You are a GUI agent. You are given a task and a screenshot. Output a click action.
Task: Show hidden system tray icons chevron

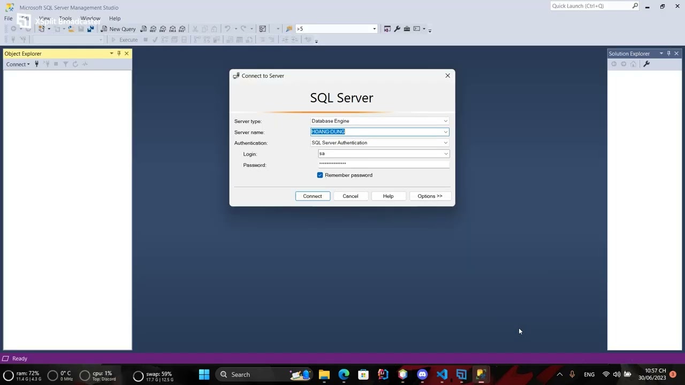(x=560, y=374)
